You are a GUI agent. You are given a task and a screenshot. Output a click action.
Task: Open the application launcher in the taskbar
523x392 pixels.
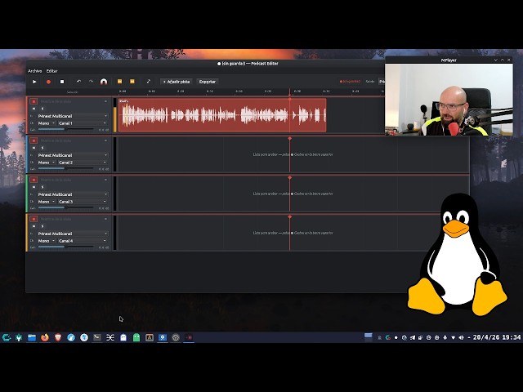(7, 337)
